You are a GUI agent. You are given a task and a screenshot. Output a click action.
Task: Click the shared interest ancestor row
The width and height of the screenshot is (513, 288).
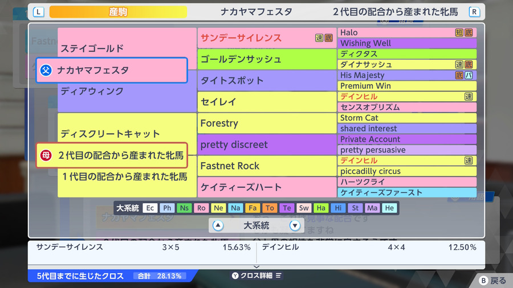(407, 128)
